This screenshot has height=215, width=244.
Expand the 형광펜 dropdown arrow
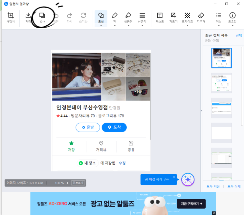pyautogui.click(x=128, y=26)
